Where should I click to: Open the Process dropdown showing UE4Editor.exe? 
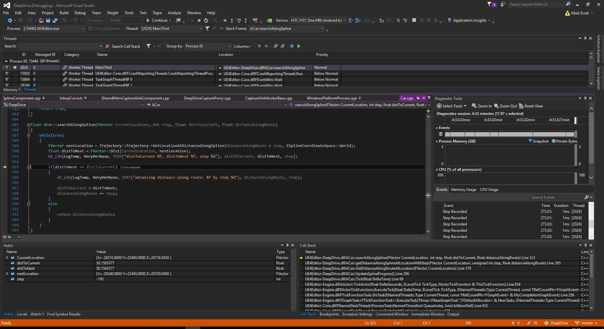[54, 29]
